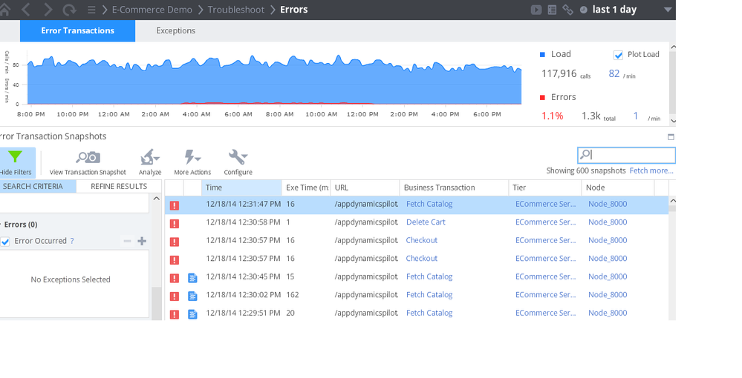Open the More Actions dropdown
Viewport: 742px width, 378px height.
click(x=192, y=162)
